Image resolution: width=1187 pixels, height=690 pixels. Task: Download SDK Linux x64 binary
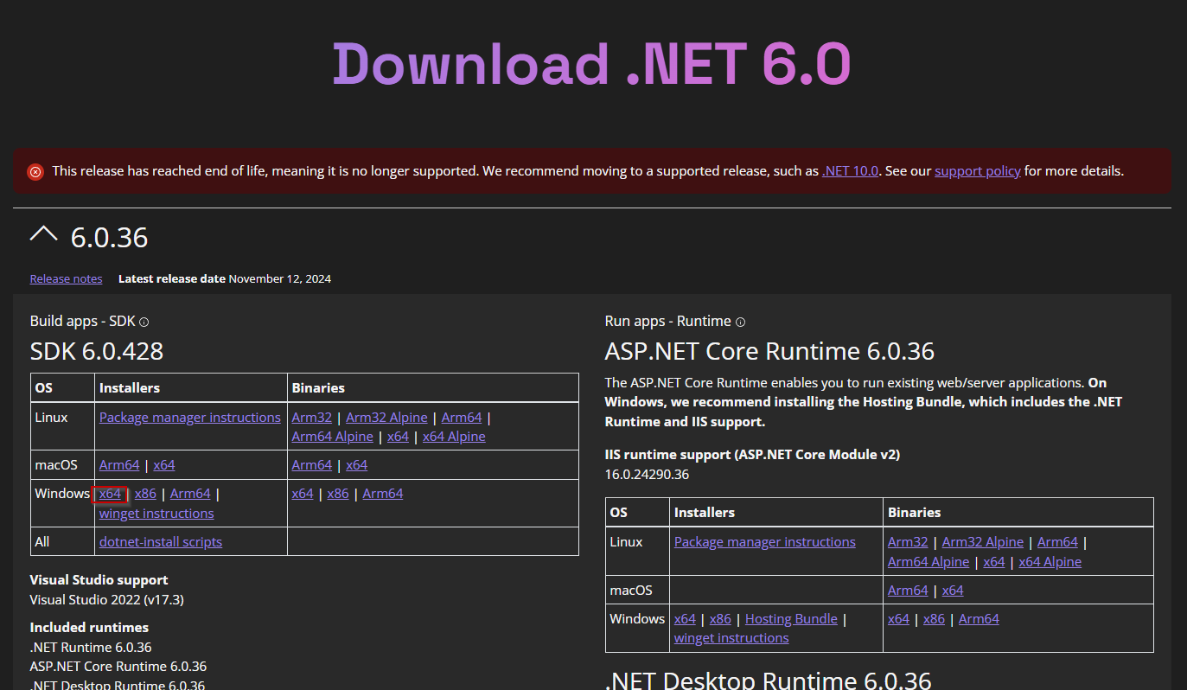pyautogui.click(x=398, y=437)
